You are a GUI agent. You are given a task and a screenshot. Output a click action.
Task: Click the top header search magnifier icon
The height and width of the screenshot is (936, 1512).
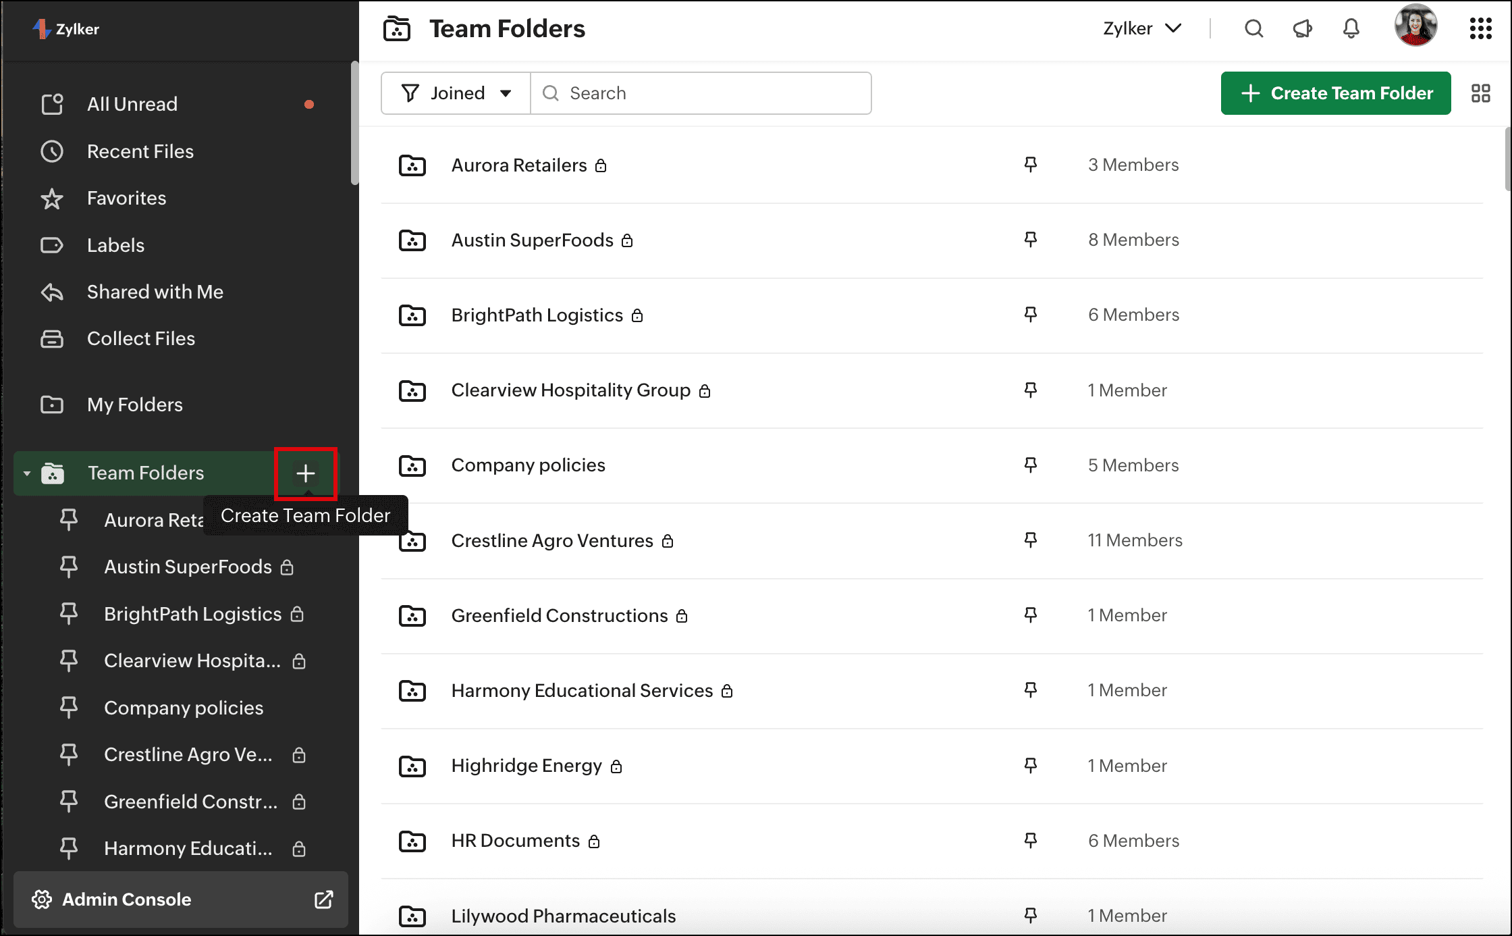click(1253, 28)
